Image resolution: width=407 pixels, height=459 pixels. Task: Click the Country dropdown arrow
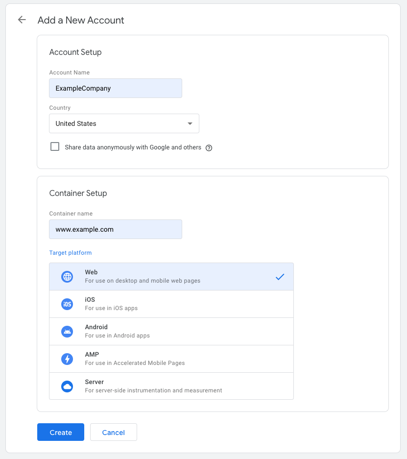click(190, 123)
